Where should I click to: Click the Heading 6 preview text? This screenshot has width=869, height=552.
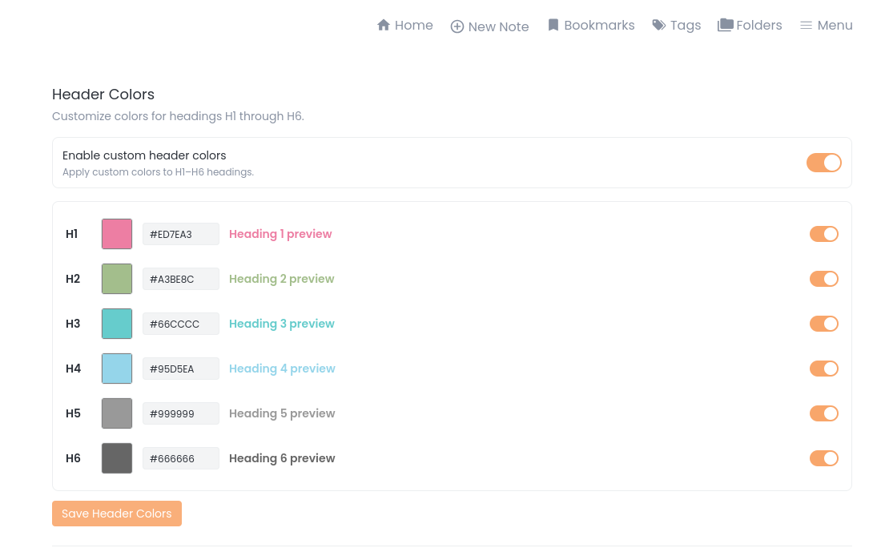pos(282,458)
